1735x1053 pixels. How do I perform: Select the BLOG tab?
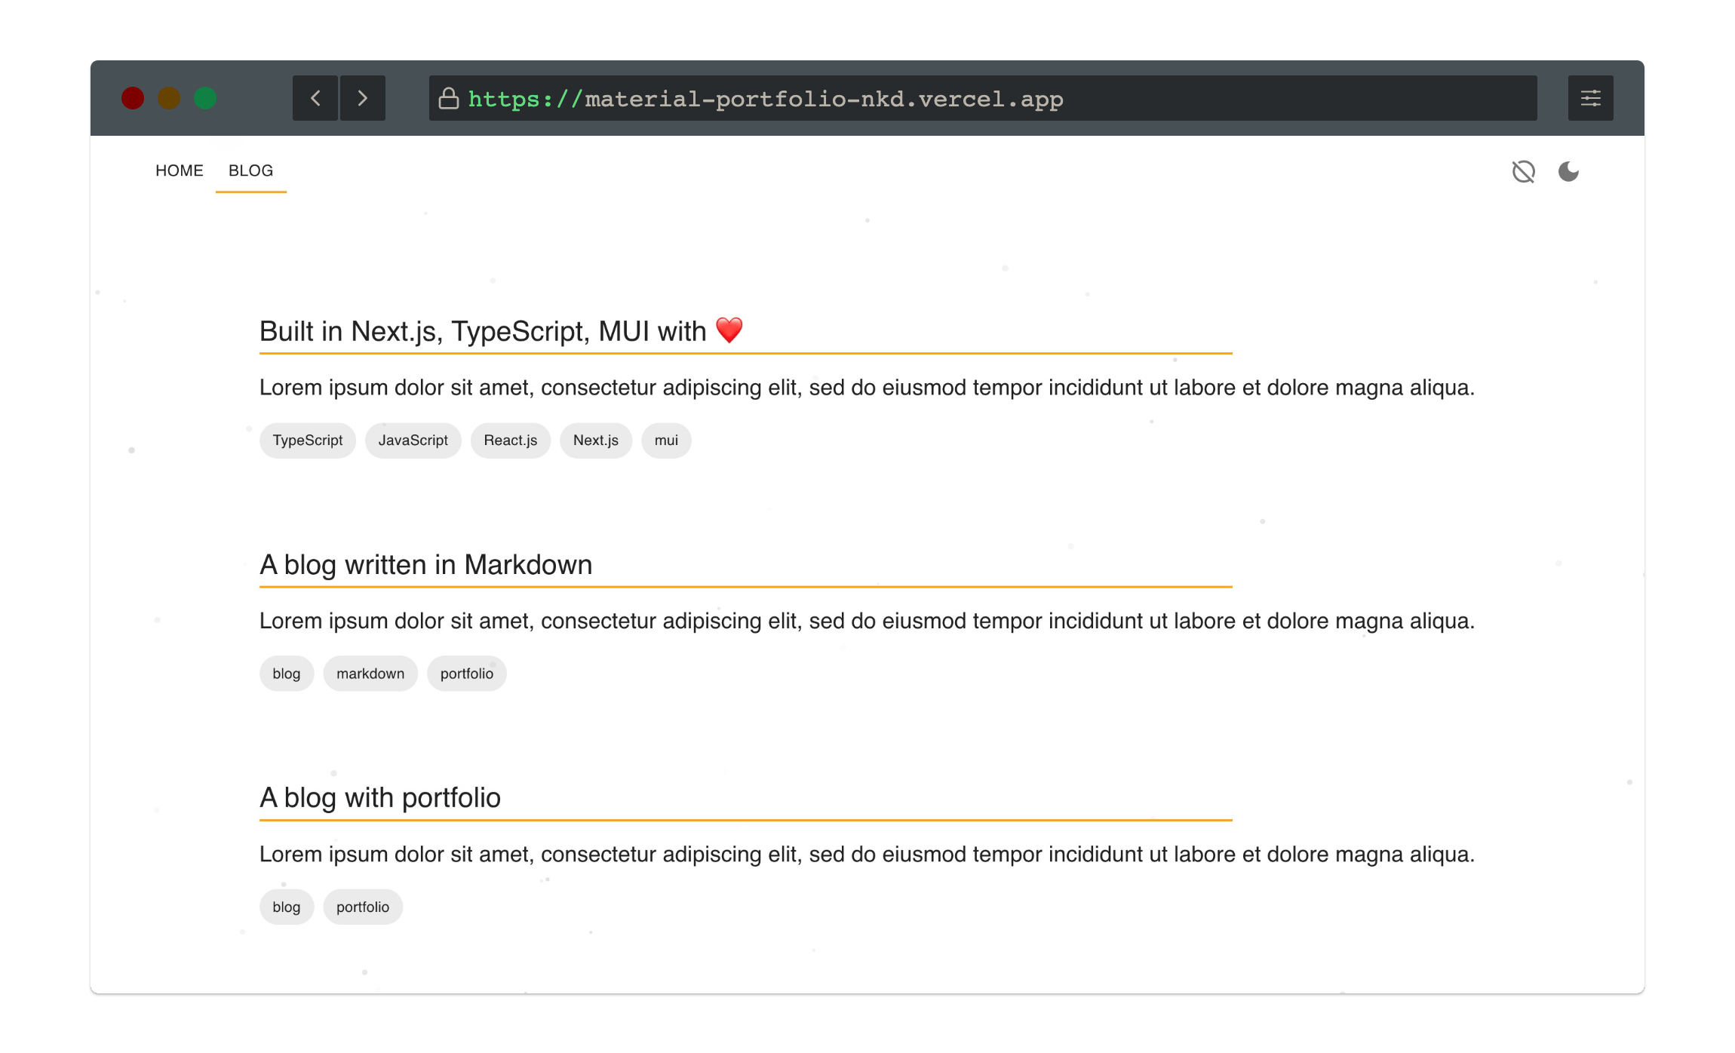click(250, 170)
